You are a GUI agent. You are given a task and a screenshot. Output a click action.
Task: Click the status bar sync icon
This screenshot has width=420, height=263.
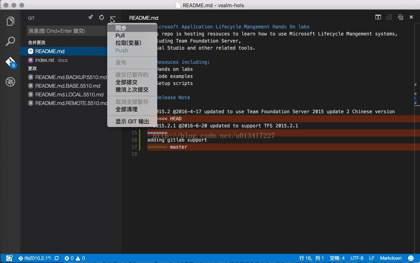pyautogui.click(x=57, y=258)
